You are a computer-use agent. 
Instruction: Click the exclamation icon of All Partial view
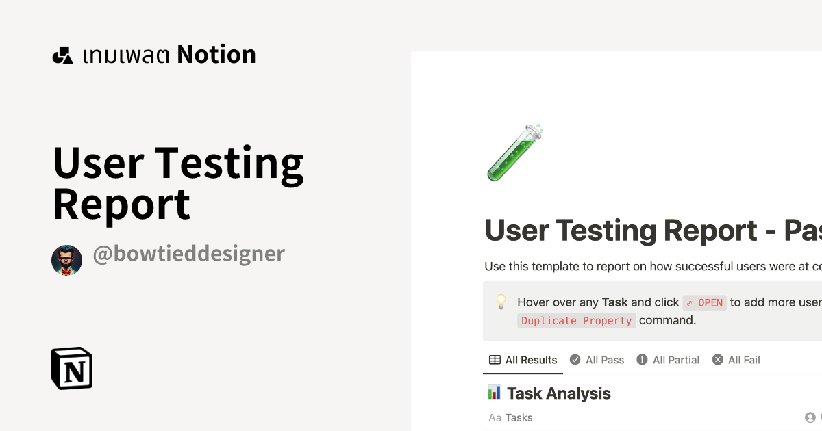coord(642,359)
